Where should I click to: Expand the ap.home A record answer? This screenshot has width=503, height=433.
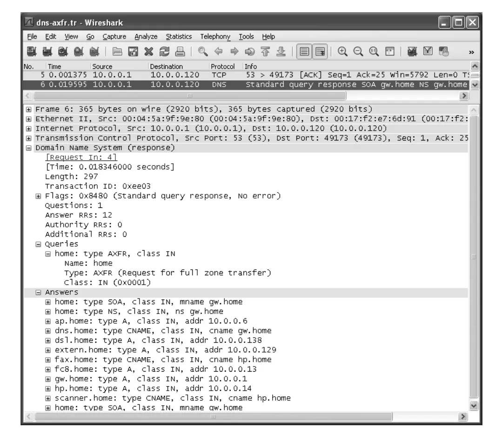point(48,321)
